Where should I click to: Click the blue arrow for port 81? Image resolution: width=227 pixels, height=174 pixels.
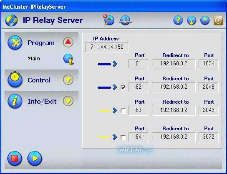pos(107,64)
